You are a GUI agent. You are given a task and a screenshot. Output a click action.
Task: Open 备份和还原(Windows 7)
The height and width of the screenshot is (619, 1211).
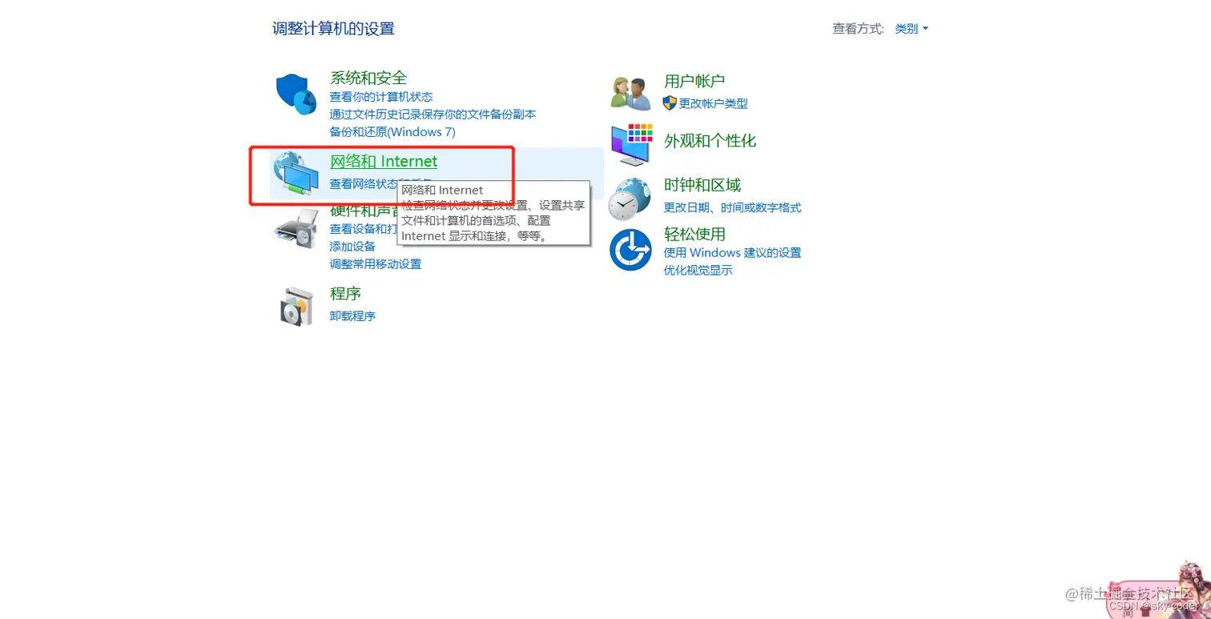392,131
